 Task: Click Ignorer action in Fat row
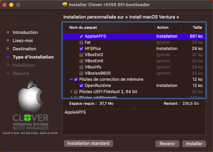pyautogui.click(x=163, y=42)
